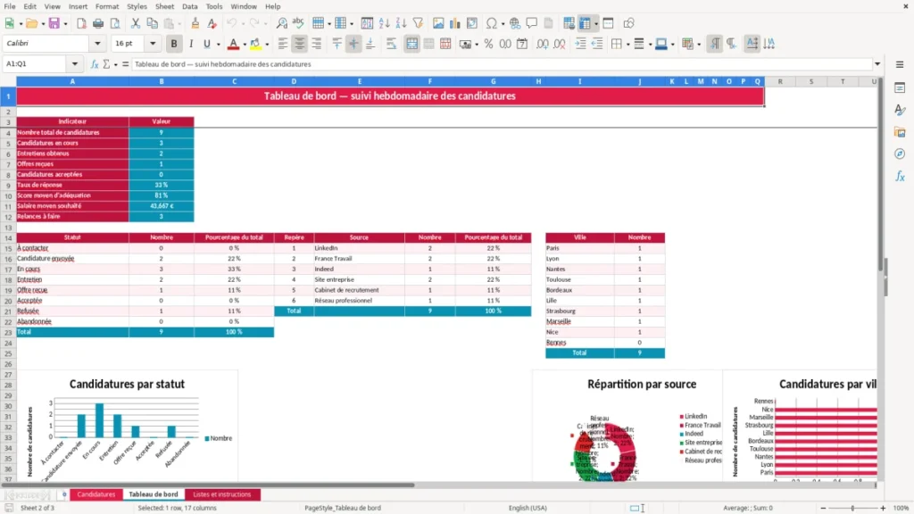Toggle Bold formatting

(174, 44)
